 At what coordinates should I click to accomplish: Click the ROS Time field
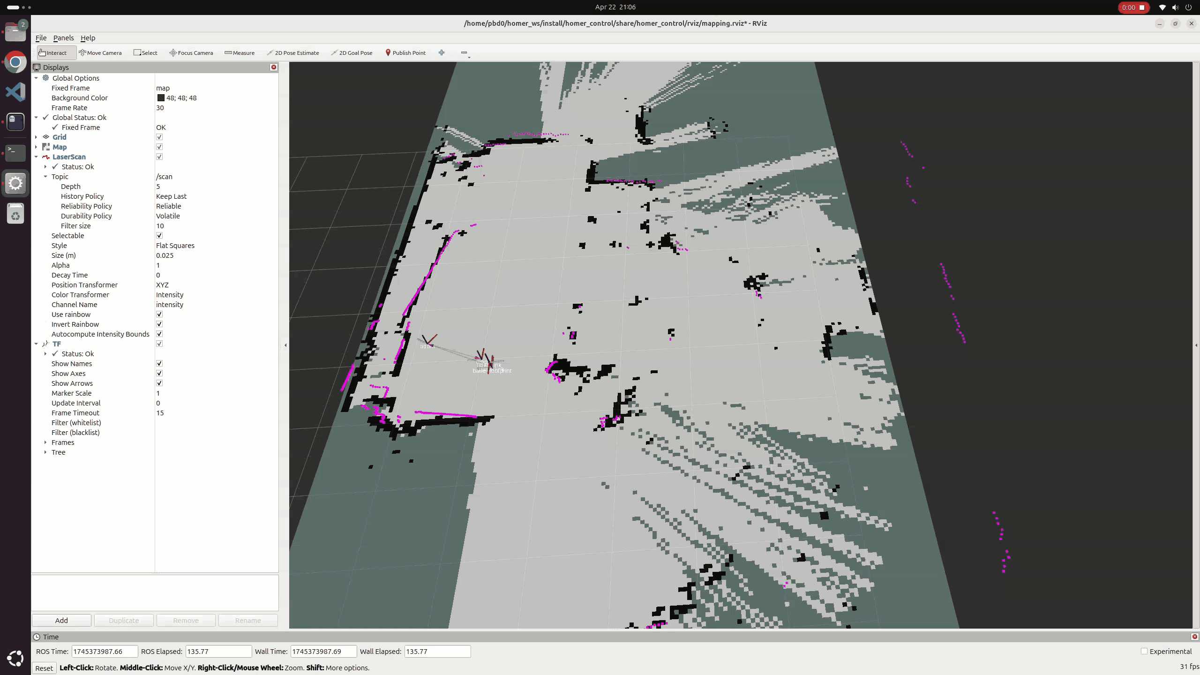[x=105, y=651]
